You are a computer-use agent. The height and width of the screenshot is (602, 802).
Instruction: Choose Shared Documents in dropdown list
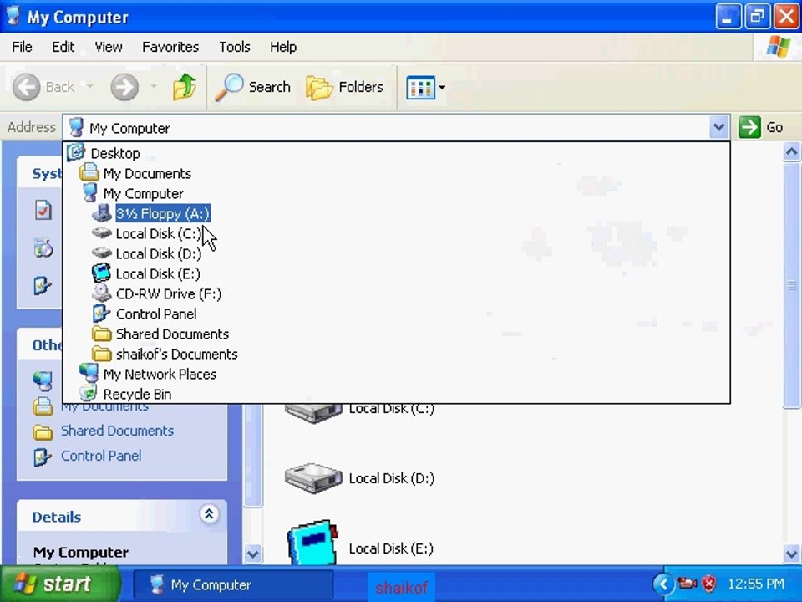point(172,334)
